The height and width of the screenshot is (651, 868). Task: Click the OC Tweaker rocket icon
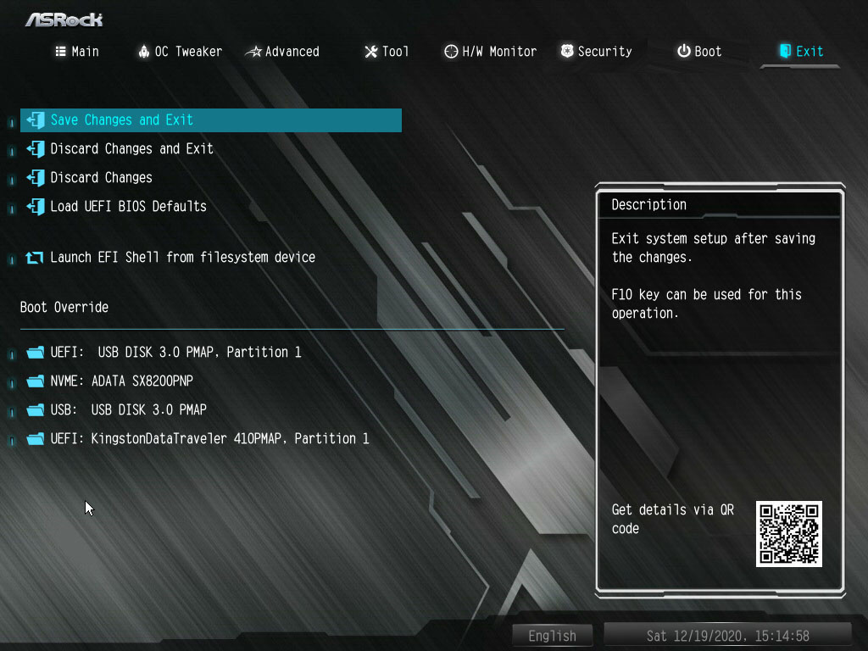click(x=144, y=52)
